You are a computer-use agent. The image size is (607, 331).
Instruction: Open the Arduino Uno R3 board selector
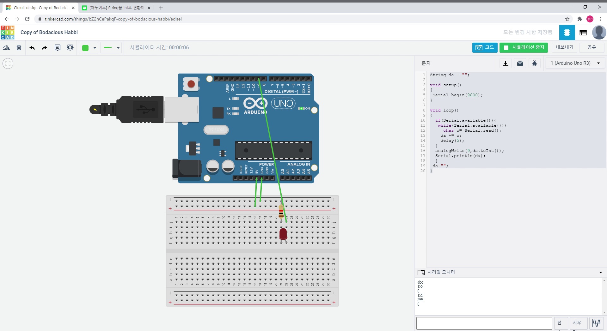[x=575, y=63]
